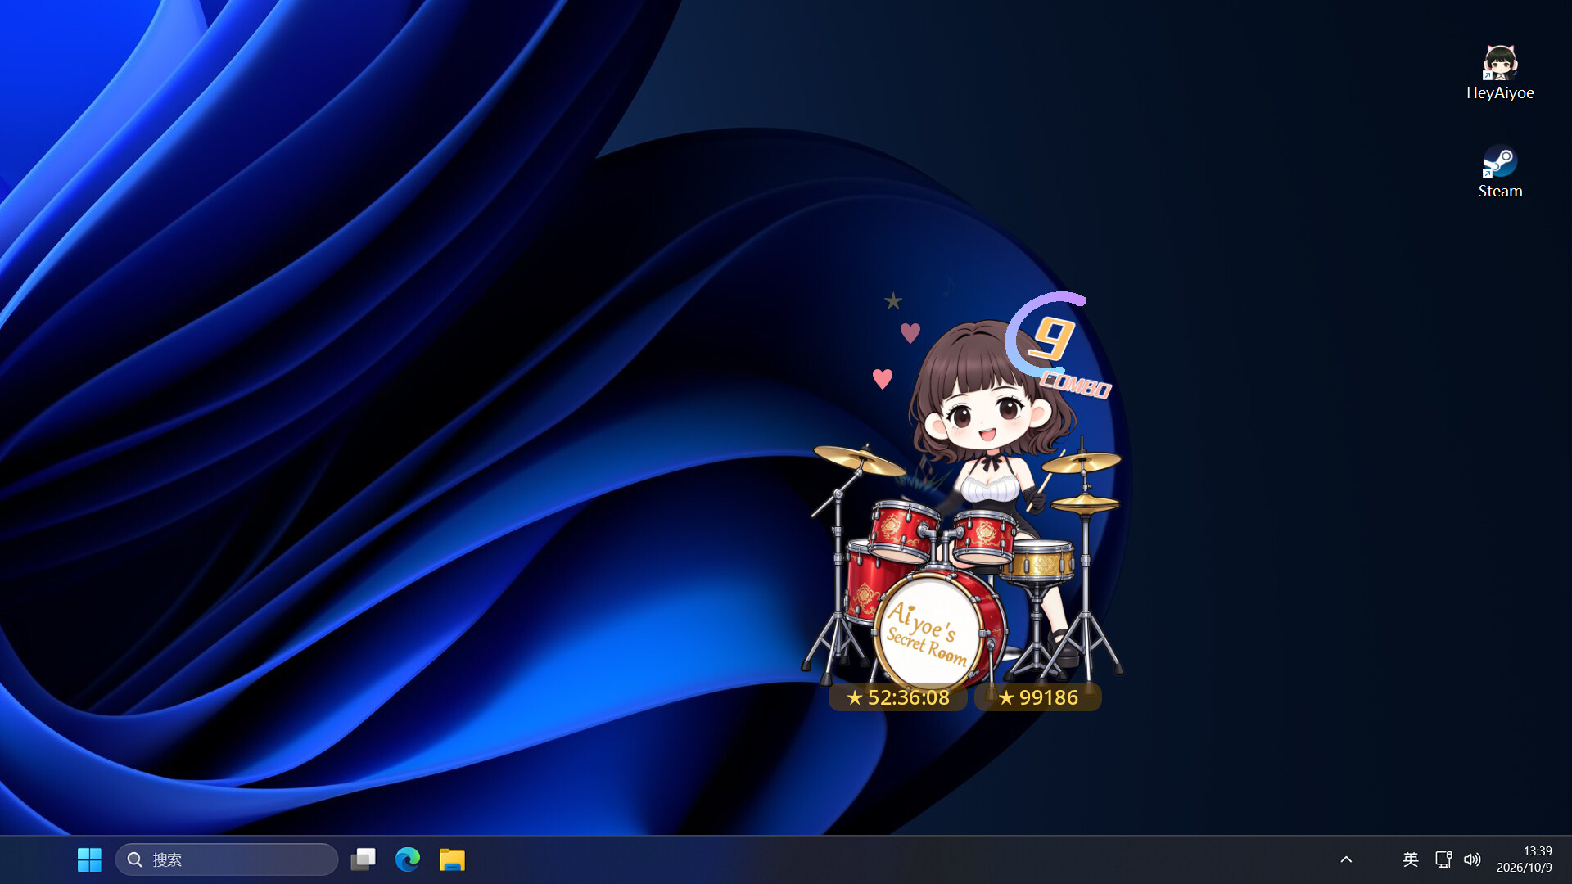Open the volume speaker tray icon
Screen dimensions: 1572x884
click(1472, 859)
